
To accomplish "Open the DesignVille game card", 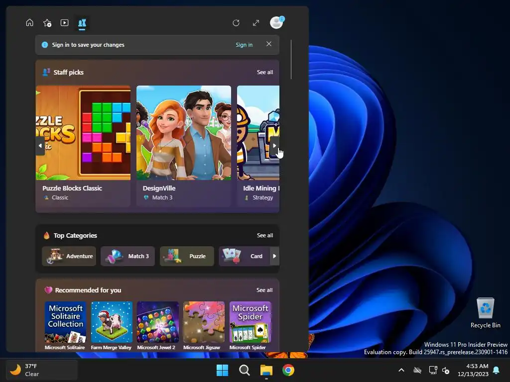I will (x=184, y=146).
